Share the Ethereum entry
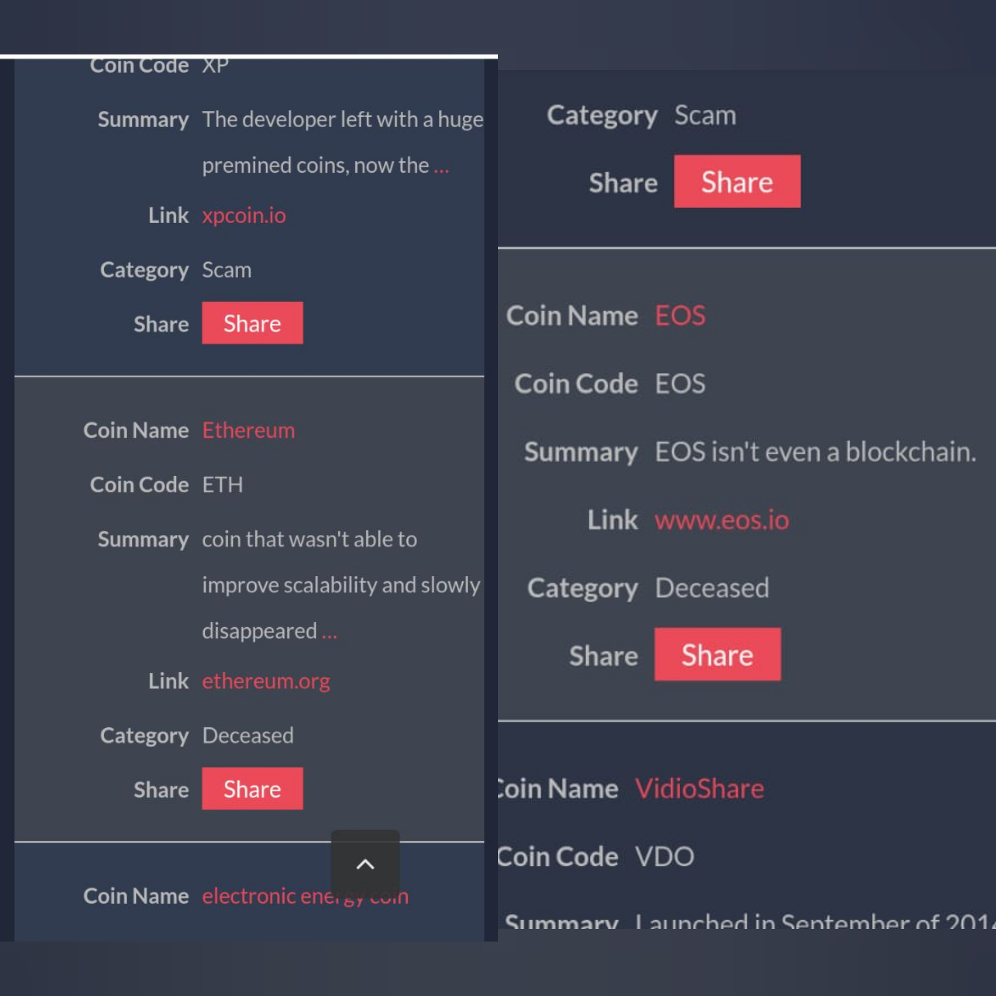The image size is (996, 996). pyautogui.click(x=252, y=789)
